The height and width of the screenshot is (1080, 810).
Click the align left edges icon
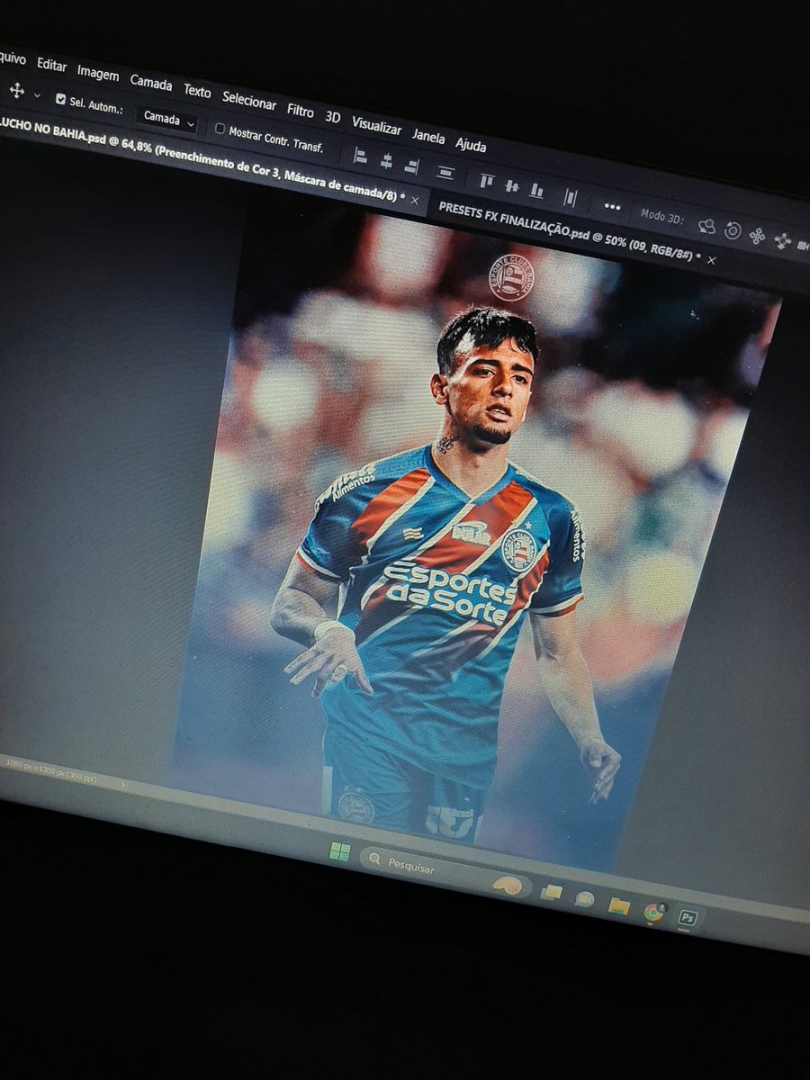360,156
